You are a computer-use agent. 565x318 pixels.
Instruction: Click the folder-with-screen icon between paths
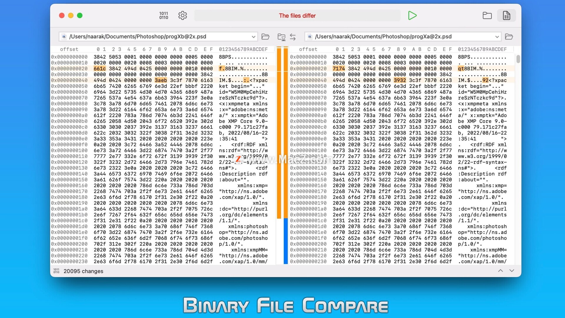click(x=282, y=37)
